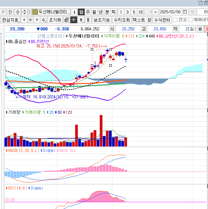Open the interval number dropdown arrow
This screenshot has width=208, height=209.
coord(156,12)
